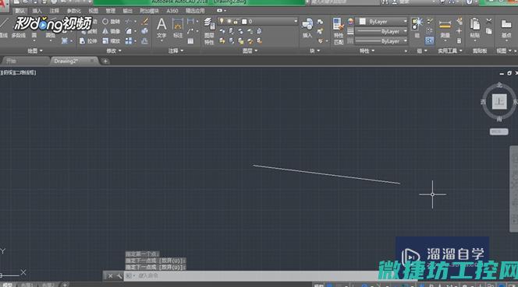Toggle the layer lightbulb on/off icon

tap(222, 21)
